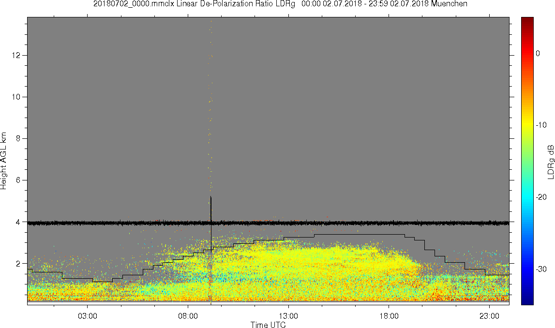Viewport: 555px width, 328px height.
Task: Click the dark red top of colorbar
Action: 527,20
